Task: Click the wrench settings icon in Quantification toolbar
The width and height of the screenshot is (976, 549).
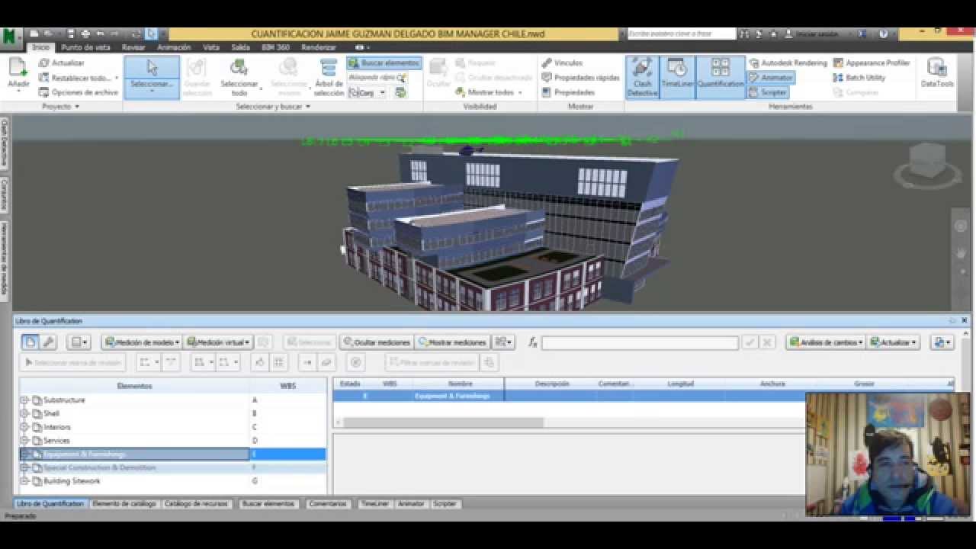Action: tap(48, 342)
